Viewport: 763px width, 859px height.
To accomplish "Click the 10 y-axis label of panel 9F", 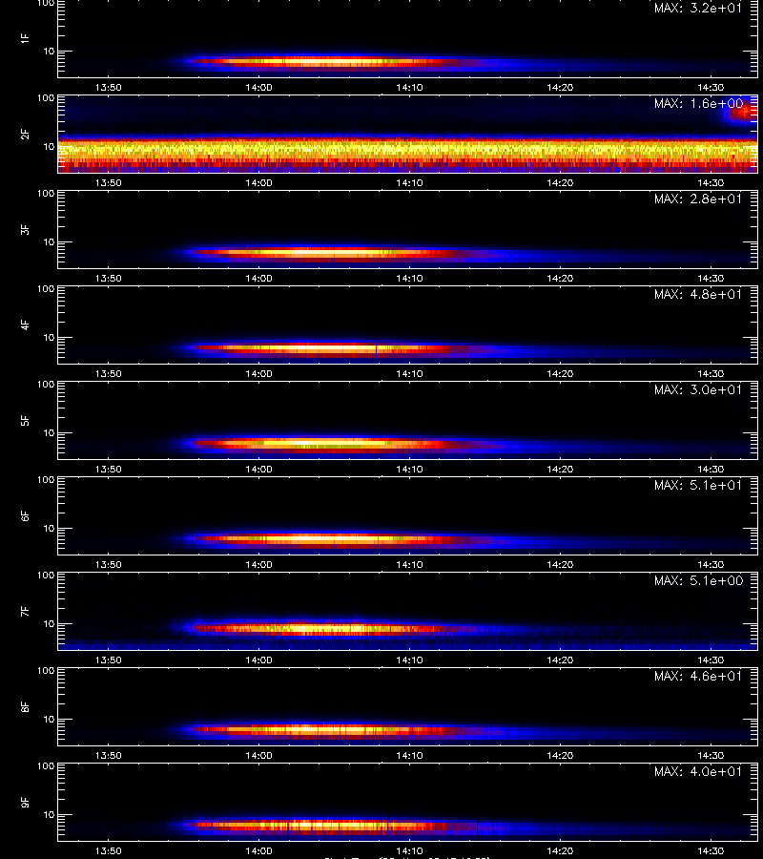I will click(x=50, y=815).
